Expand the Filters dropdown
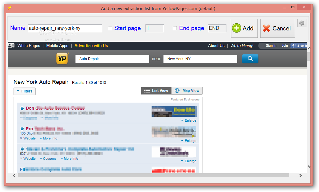This screenshot has width=319, height=192. click(25, 91)
